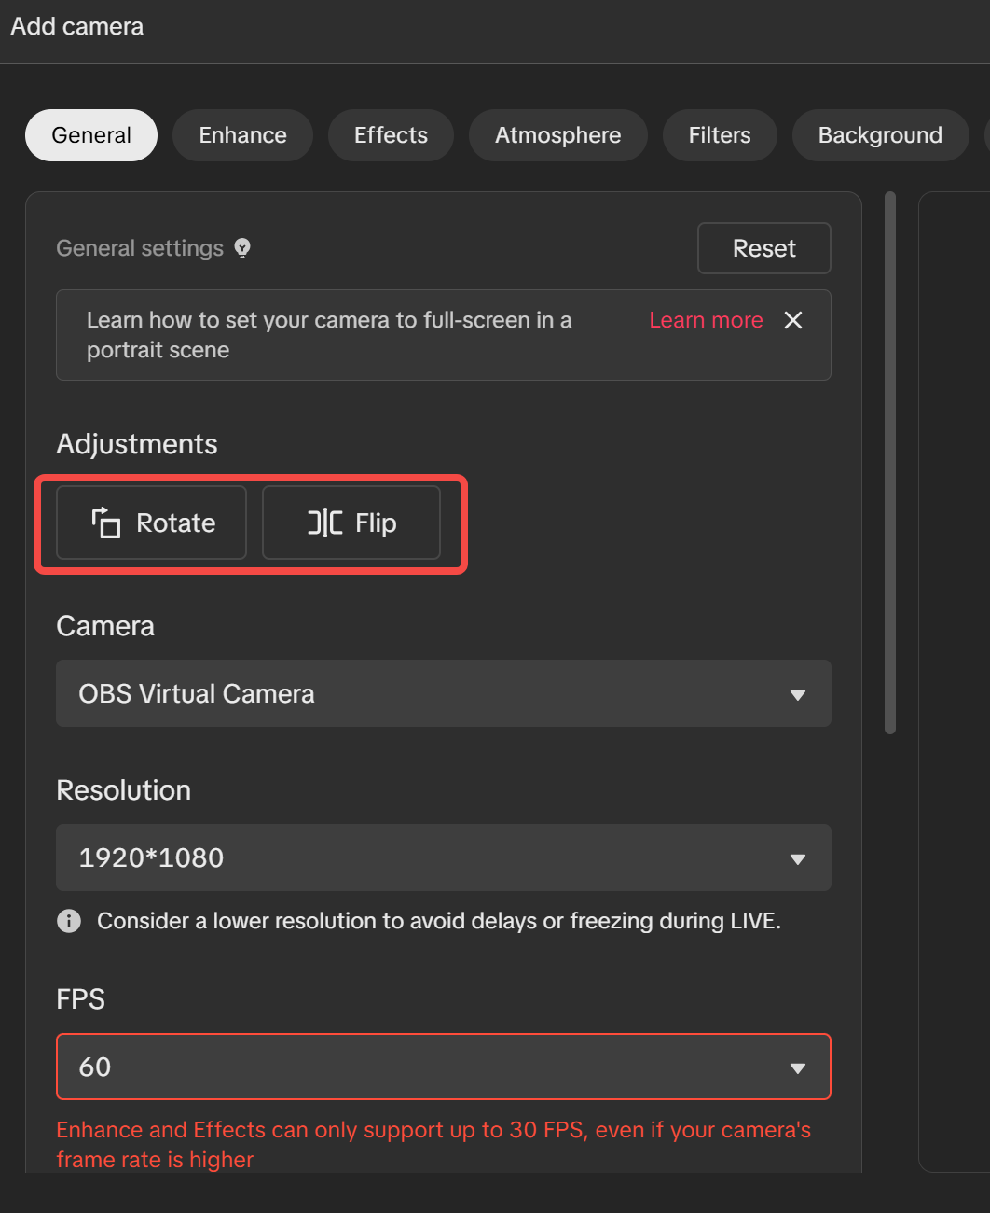Click the Flip mirror icon
The width and height of the screenshot is (990, 1213).
(x=325, y=523)
